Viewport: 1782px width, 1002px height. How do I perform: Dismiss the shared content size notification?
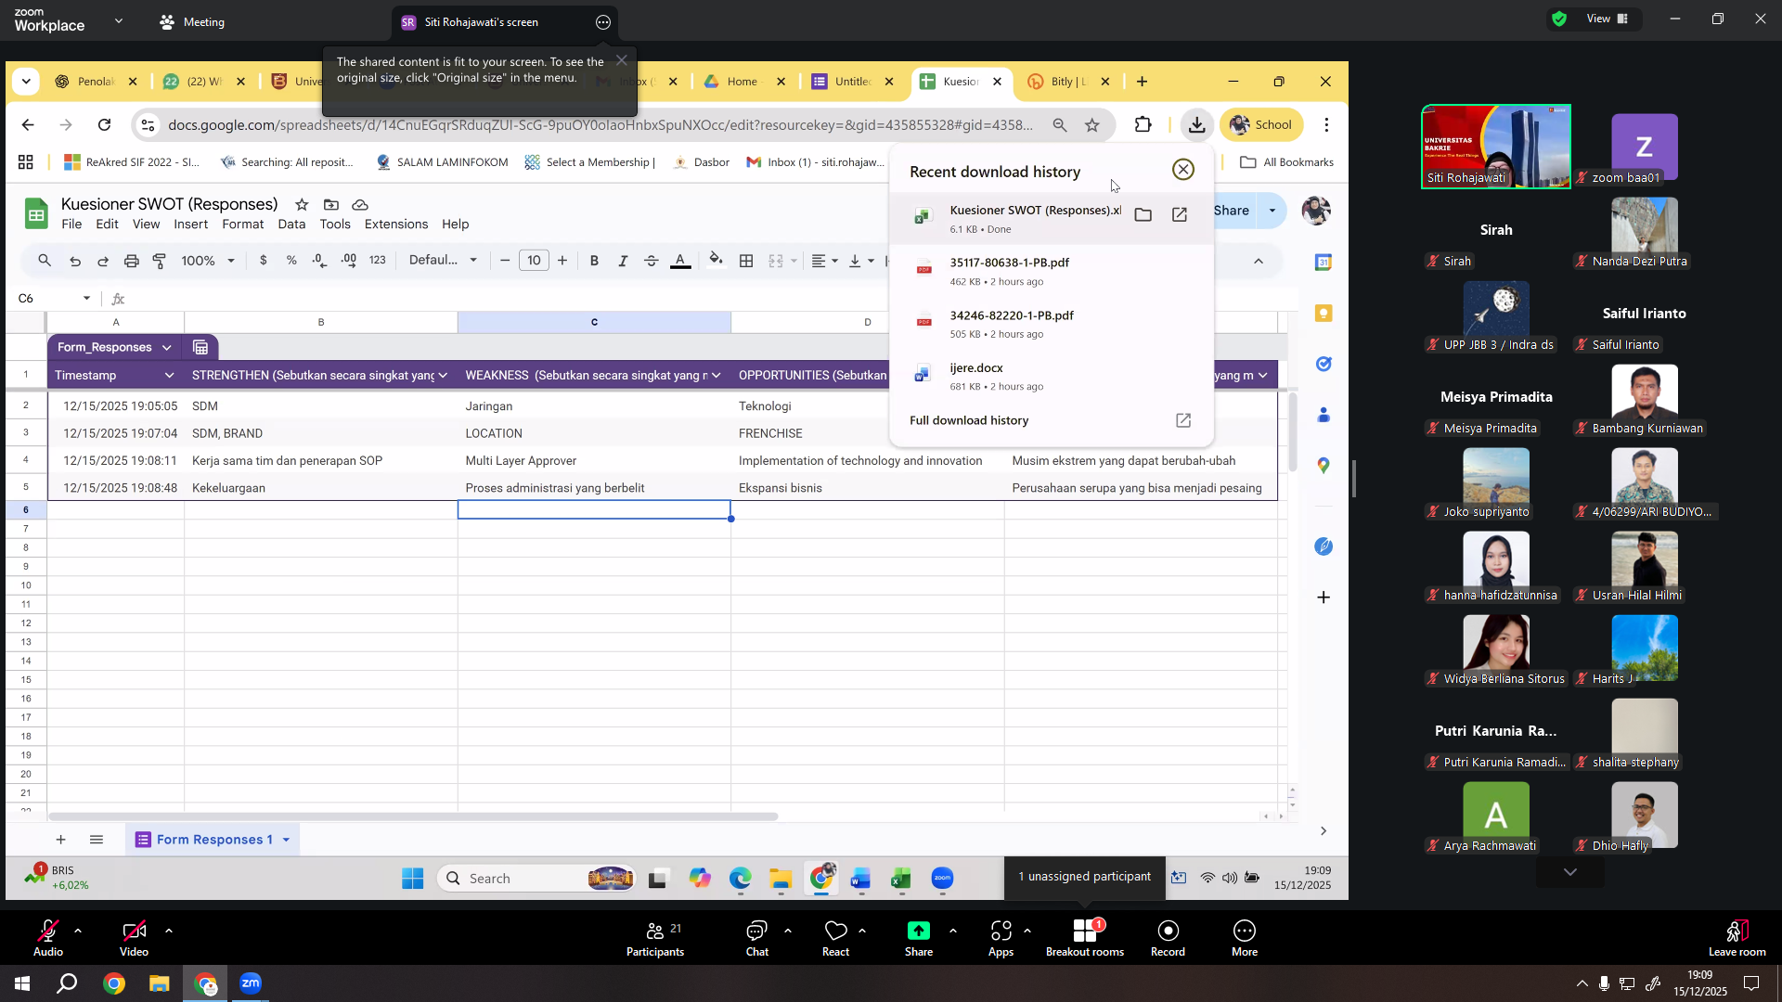pyautogui.click(x=622, y=60)
